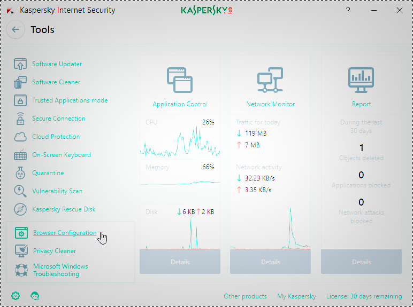Click Details under Application Control
The width and height of the screenshot is (413, 307).
(180, 262)
